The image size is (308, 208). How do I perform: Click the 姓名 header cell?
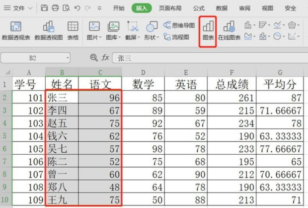(62, 84)
